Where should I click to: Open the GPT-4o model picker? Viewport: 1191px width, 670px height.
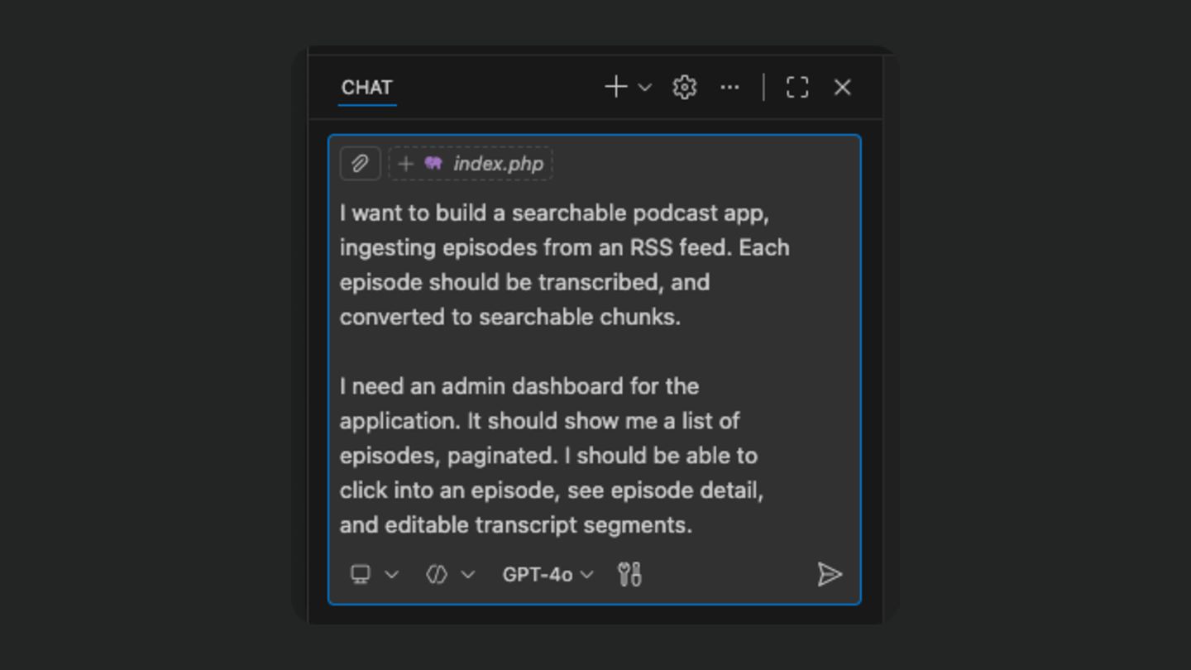548,574
